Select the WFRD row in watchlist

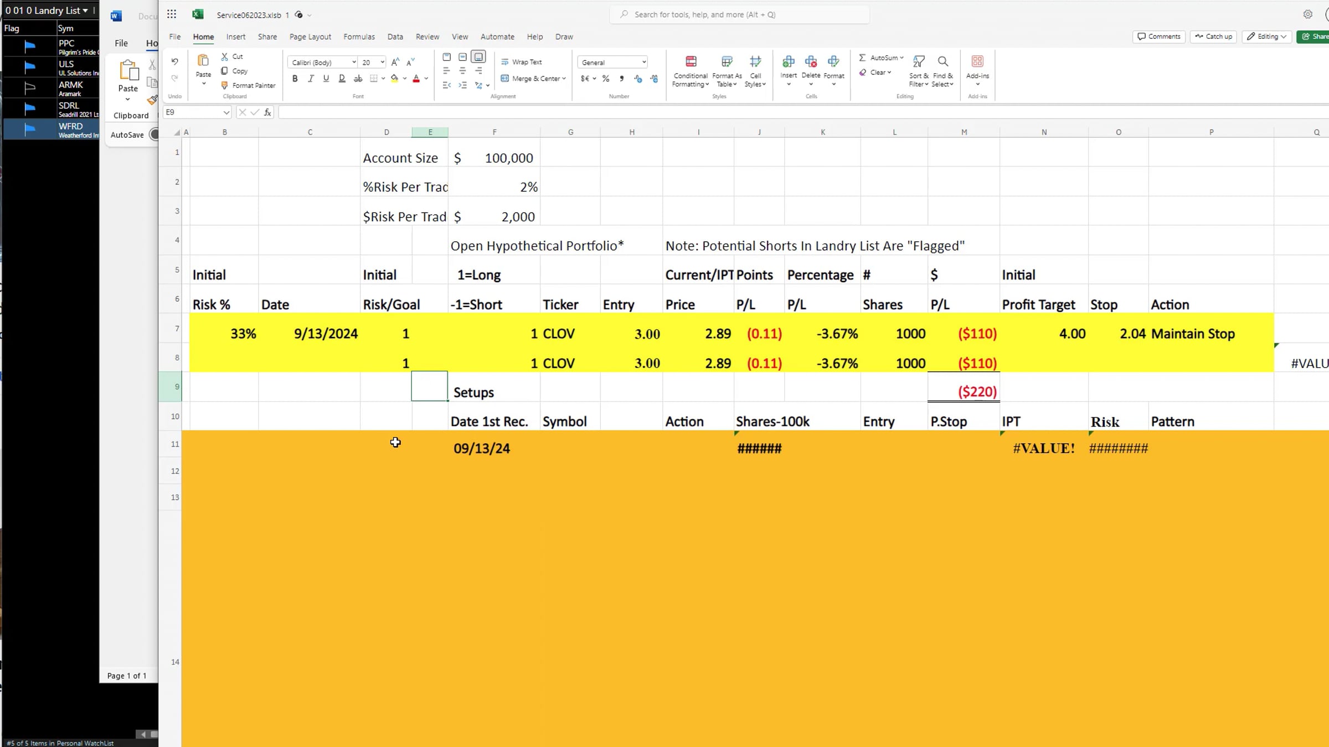pos(51,130)
